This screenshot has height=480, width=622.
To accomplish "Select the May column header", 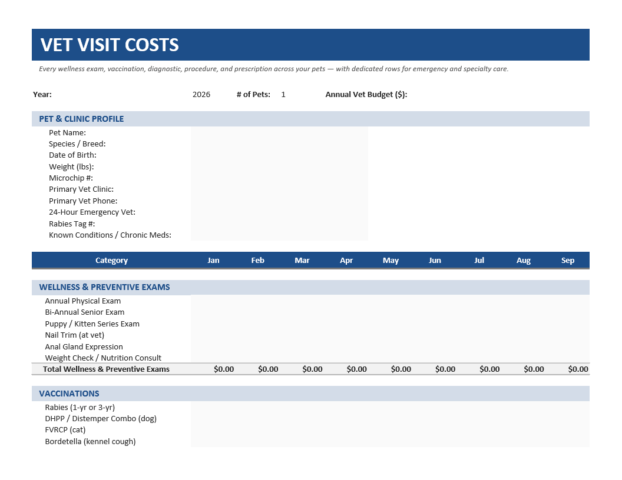I will tap(391, 260).
